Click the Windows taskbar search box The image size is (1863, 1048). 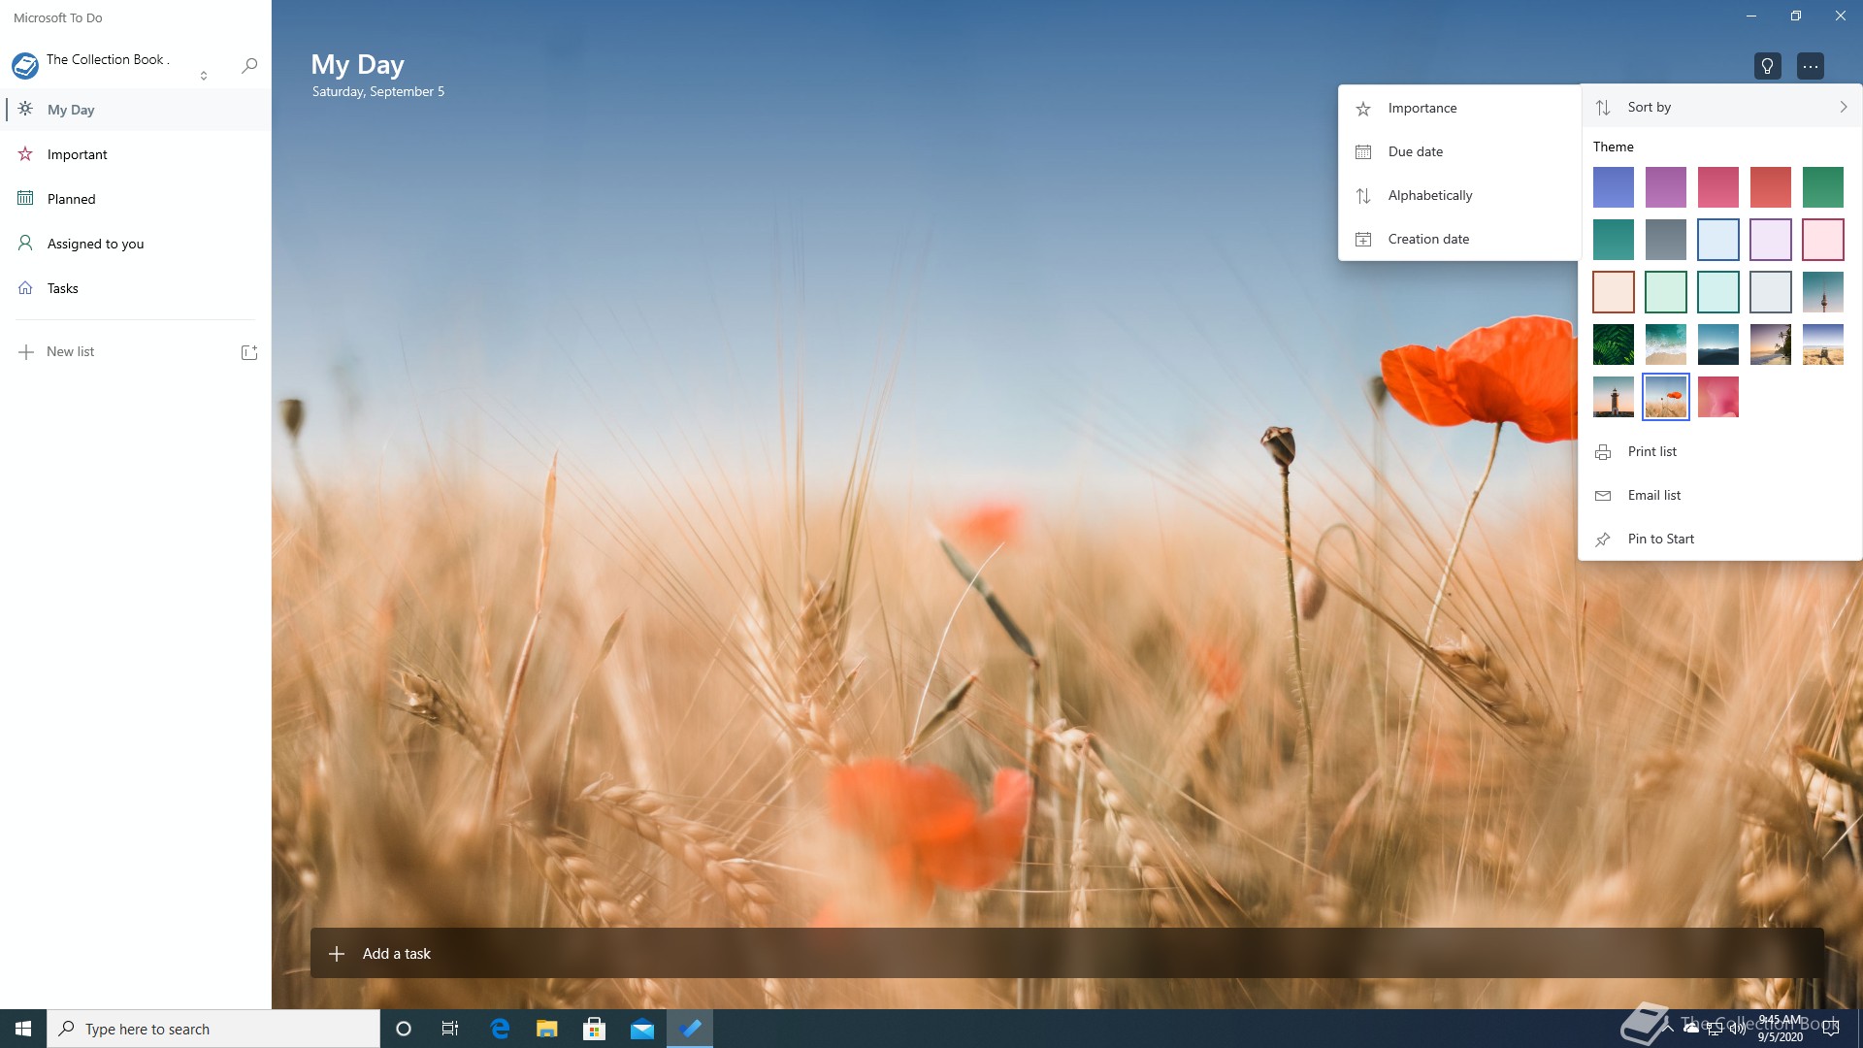point(213,1029)
